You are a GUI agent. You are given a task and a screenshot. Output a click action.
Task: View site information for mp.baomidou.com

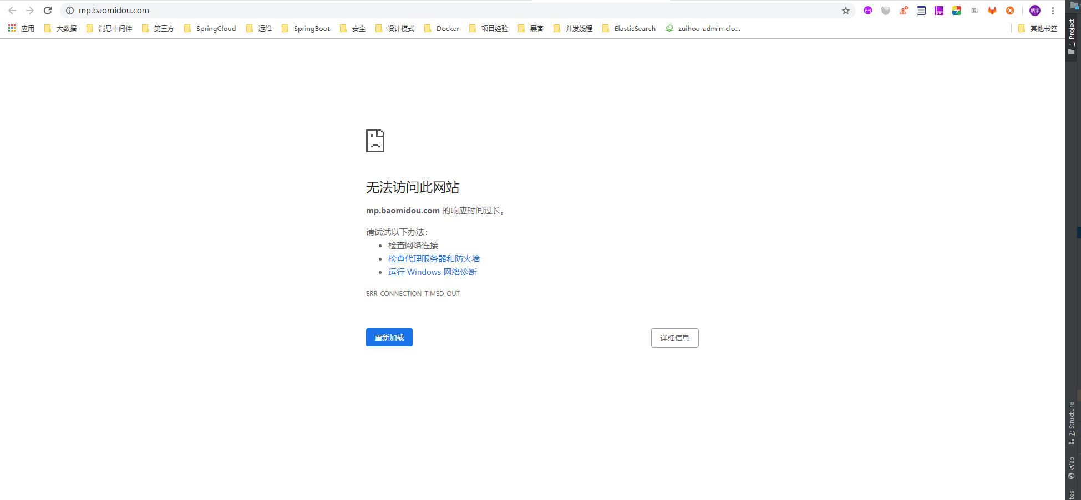pos(70,11)
